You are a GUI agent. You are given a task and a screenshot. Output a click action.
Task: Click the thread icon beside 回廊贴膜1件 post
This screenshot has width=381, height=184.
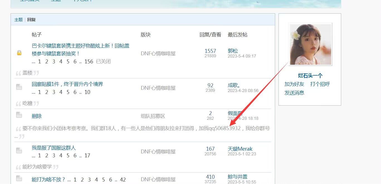[19, 87]
